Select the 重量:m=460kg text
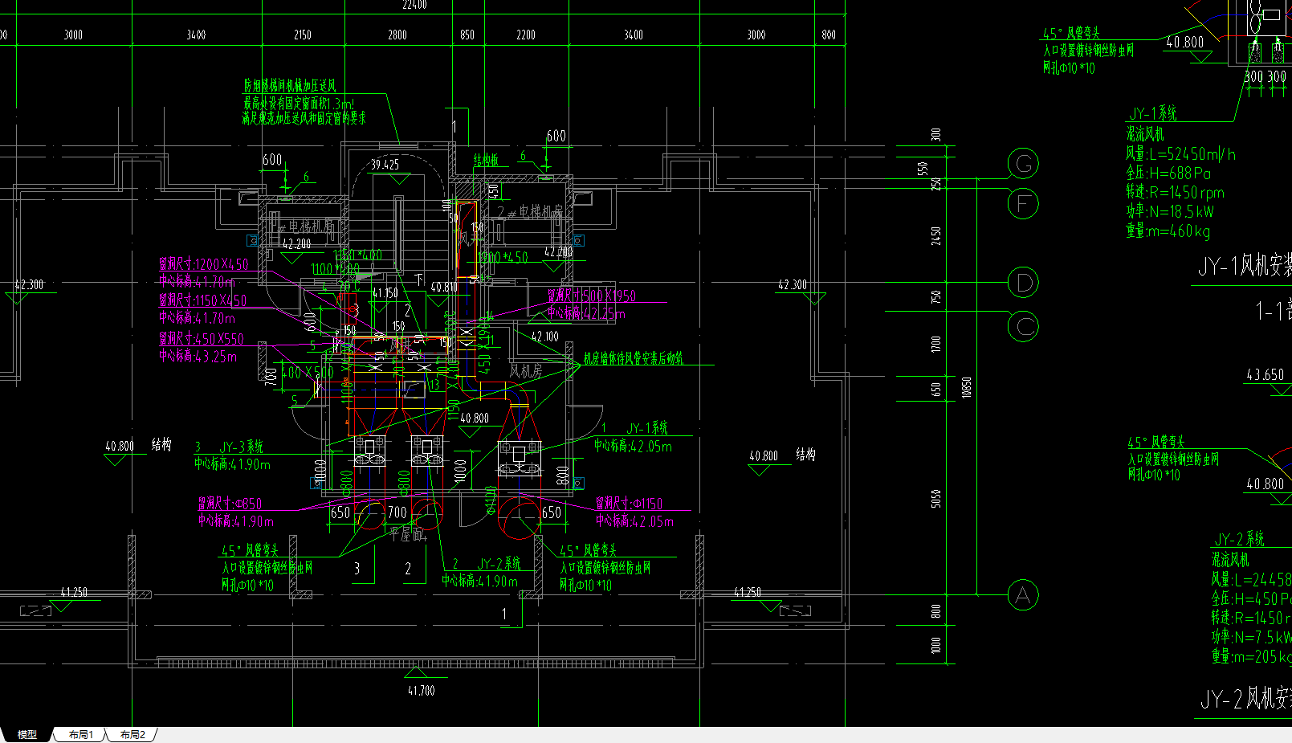 point(1168,231)
